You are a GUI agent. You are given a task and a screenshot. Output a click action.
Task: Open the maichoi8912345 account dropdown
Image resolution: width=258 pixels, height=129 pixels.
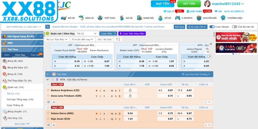click(228, 4)
